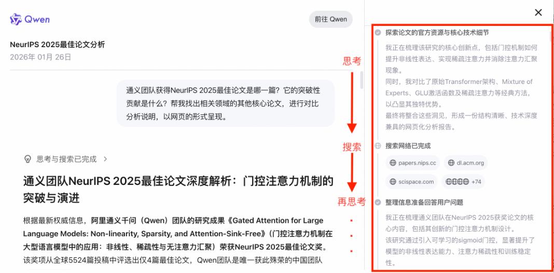Click the thinking text starting 我正在梳理该研究的核心创新点
Image resolution: width=554 pixels, height=273 pixels.
[462, 87]
